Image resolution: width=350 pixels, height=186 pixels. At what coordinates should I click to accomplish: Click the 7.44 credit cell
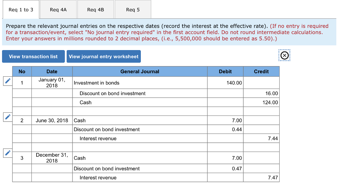(261, 138)
